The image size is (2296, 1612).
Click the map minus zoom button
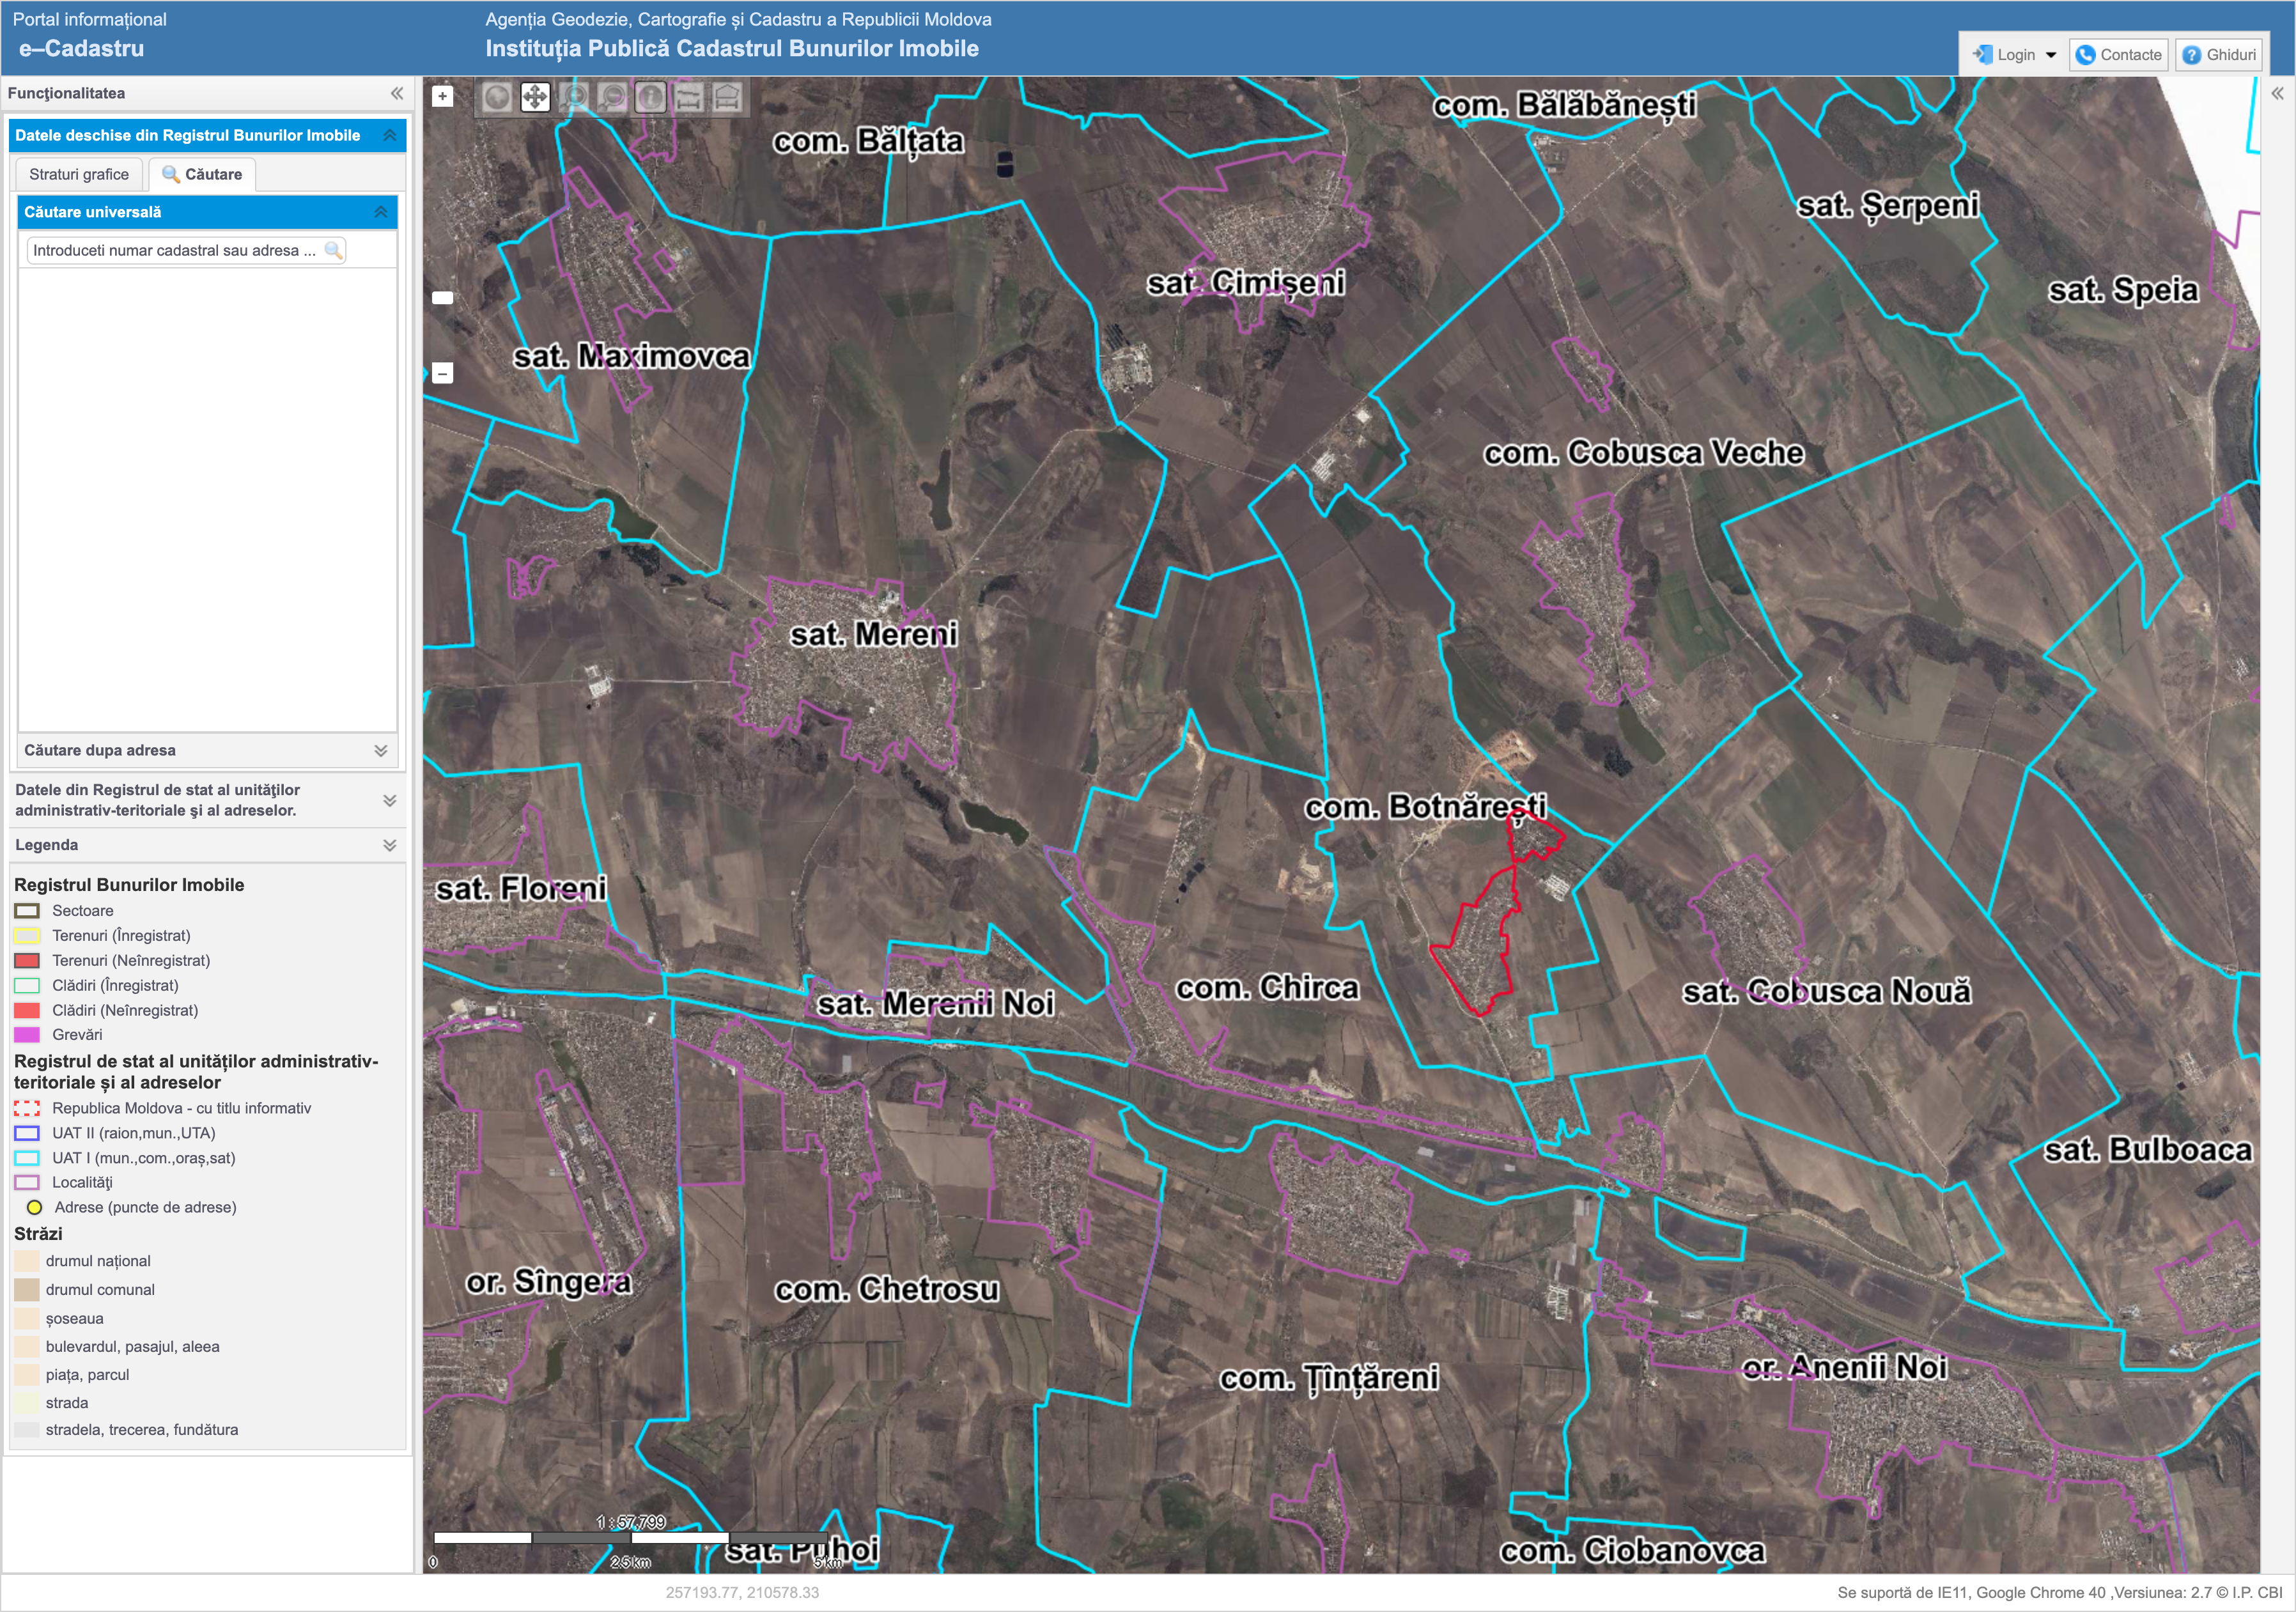point(442,373)
